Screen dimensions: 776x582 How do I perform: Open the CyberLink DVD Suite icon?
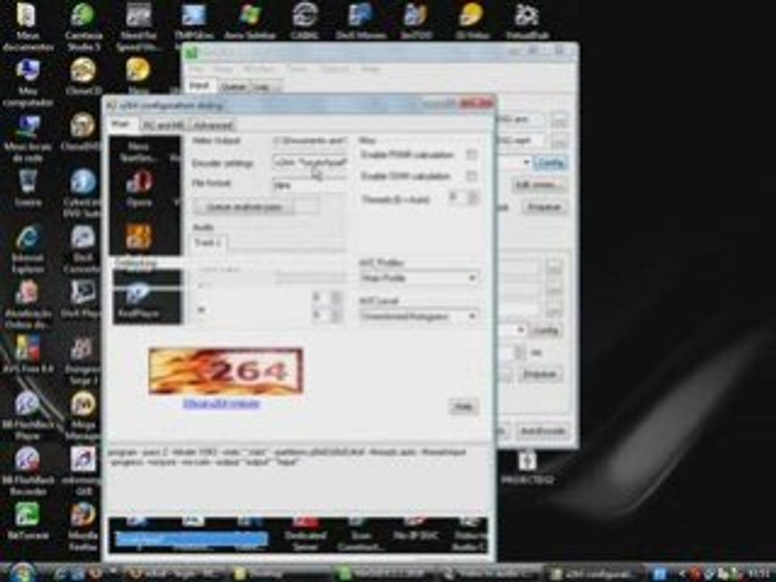[x=82, y=193]
